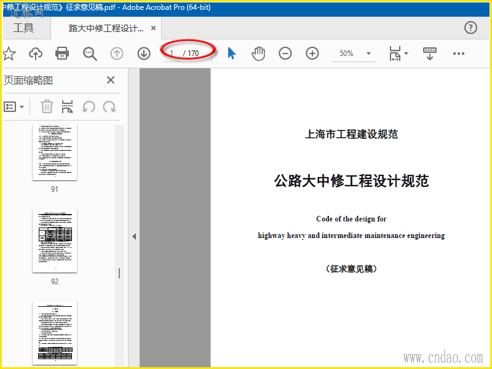This screenshot has width=492, height=369.
Task: Open fit page width tool
Action: [x=395, y=54]
